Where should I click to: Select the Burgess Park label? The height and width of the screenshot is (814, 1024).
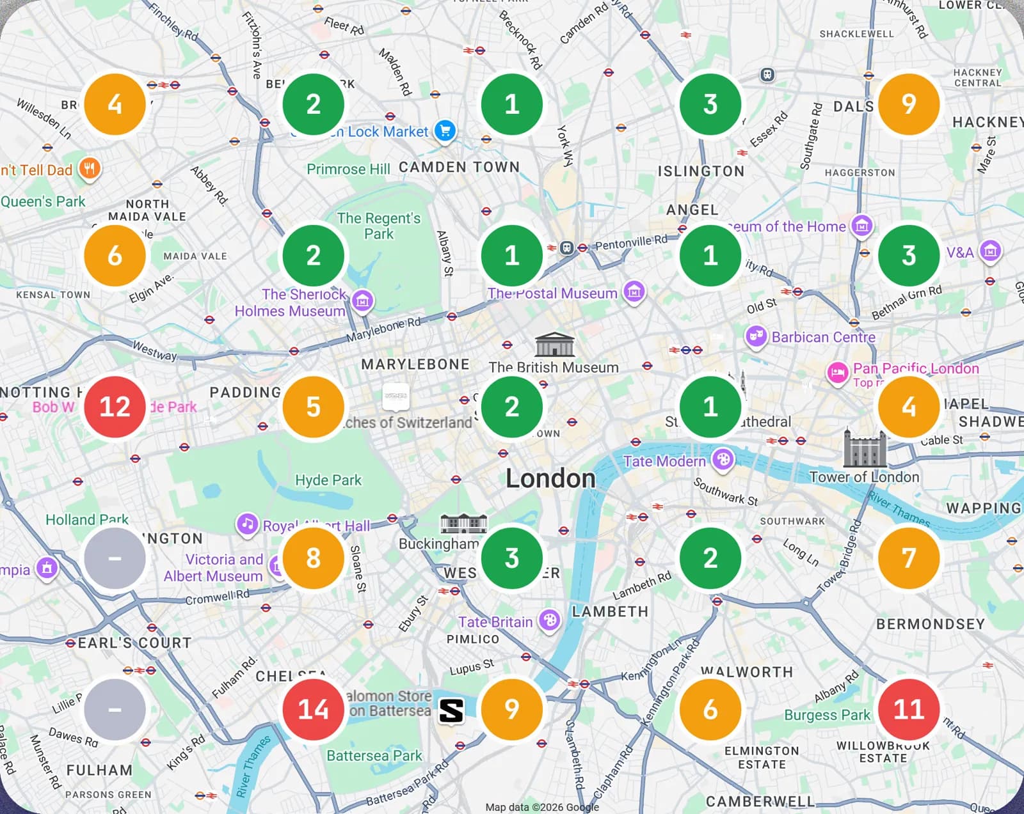(828, 715)
